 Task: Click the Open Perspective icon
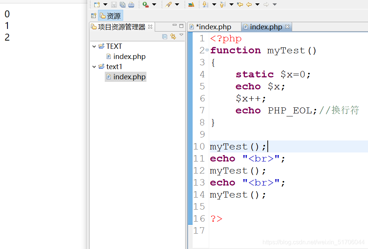[94, 16]
